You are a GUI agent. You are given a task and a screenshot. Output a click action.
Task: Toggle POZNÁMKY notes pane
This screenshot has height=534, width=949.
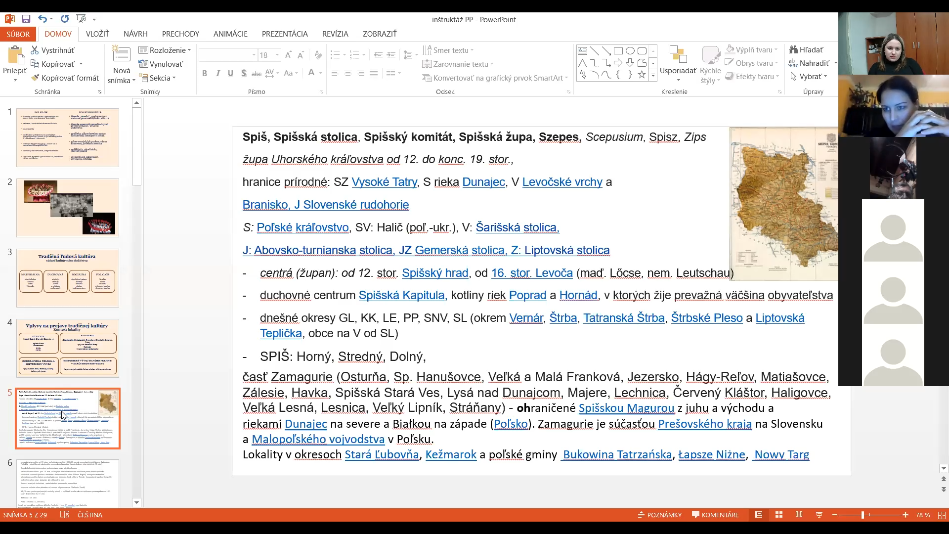(659, 515)
